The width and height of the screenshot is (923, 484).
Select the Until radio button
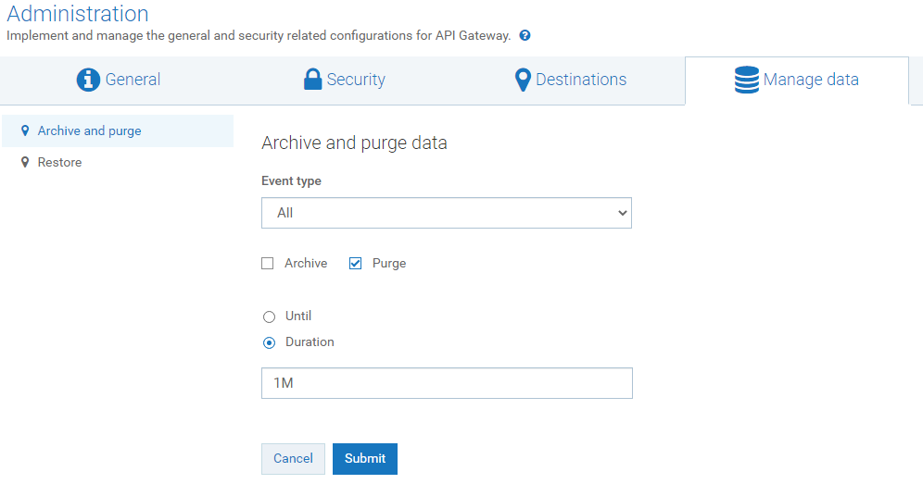[270, 316]
